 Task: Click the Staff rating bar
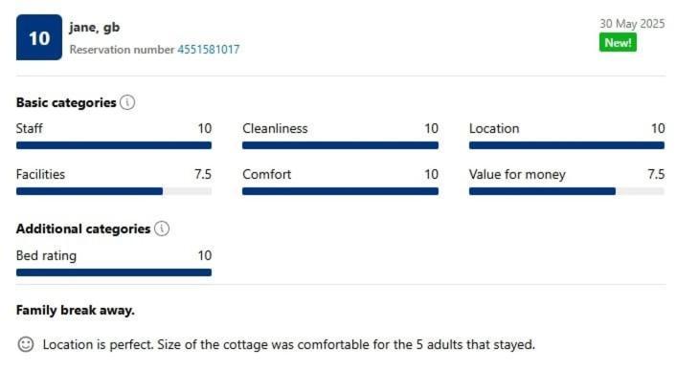click(114, 145)
